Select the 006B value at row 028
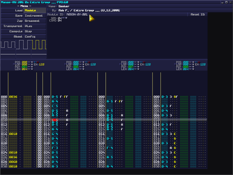The height and width of the screenshot is (175, 233). tap(13, 162)
